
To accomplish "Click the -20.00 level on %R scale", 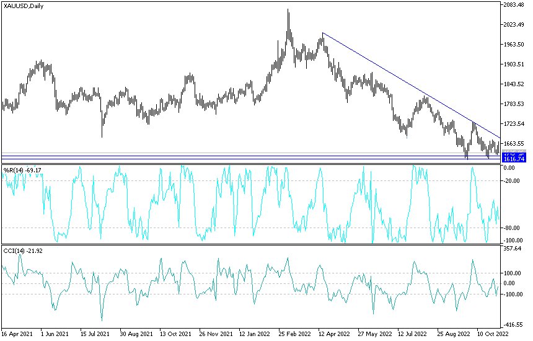I will (x=513, y=181).
